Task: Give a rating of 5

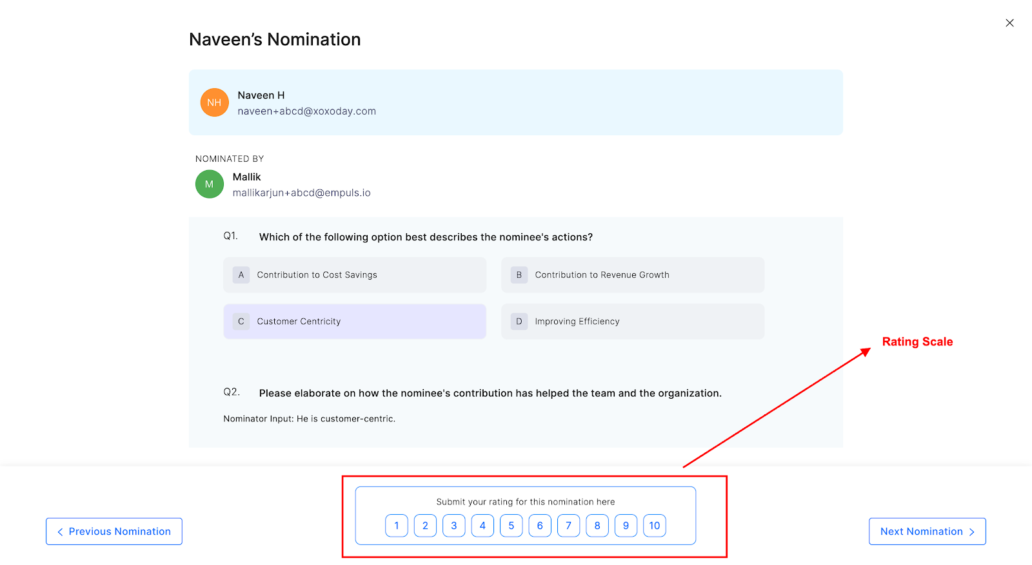Action: point(511,526)
